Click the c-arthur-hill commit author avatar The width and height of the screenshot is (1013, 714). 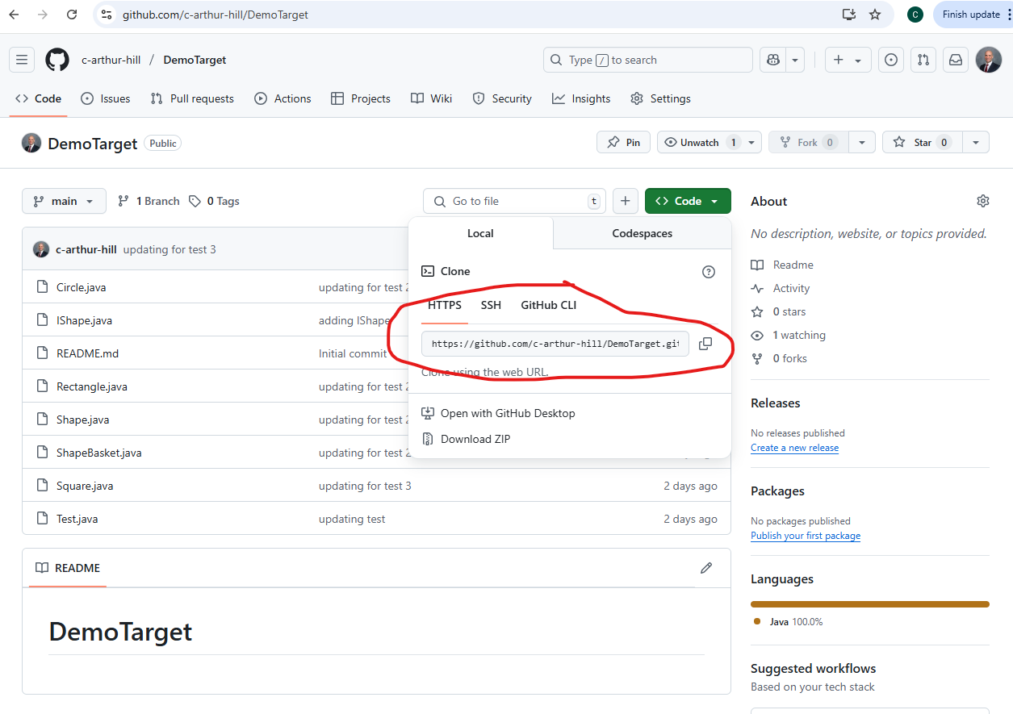pyautogui.click(x=41, y=249)
